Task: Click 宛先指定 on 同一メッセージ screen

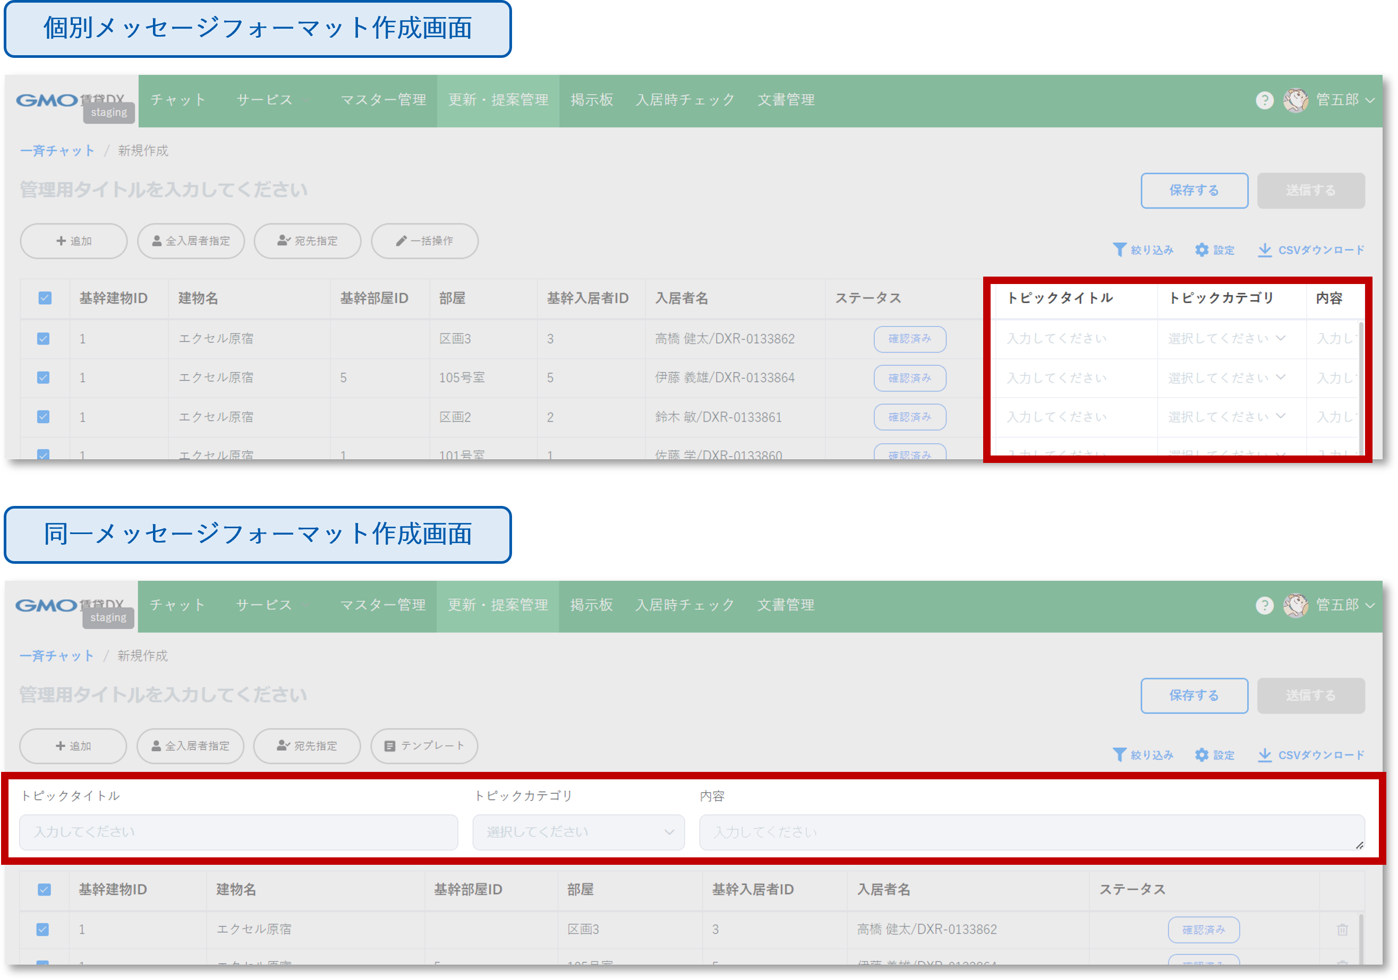Action: 307,746
